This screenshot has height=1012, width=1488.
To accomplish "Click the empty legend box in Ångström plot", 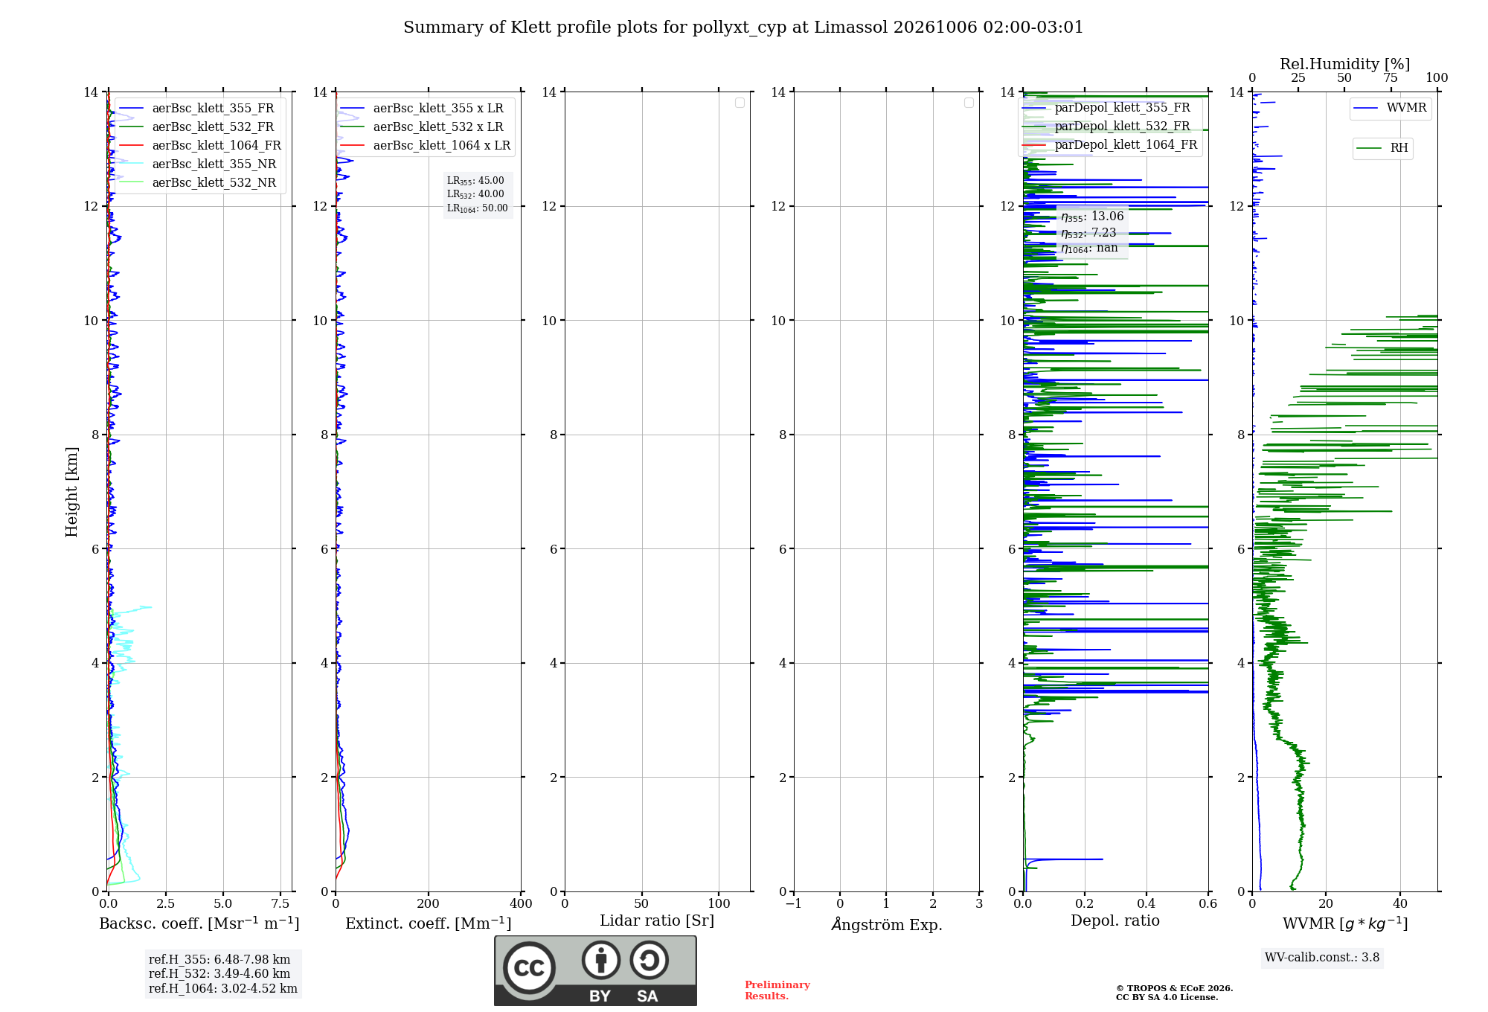I will point(969,103).
